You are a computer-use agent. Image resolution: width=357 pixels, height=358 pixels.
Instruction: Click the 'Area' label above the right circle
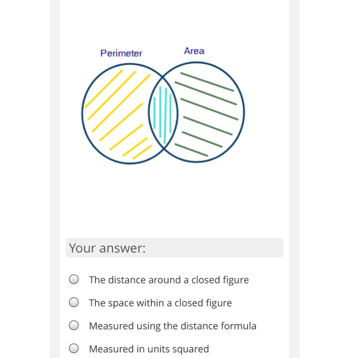click(194, 51)
